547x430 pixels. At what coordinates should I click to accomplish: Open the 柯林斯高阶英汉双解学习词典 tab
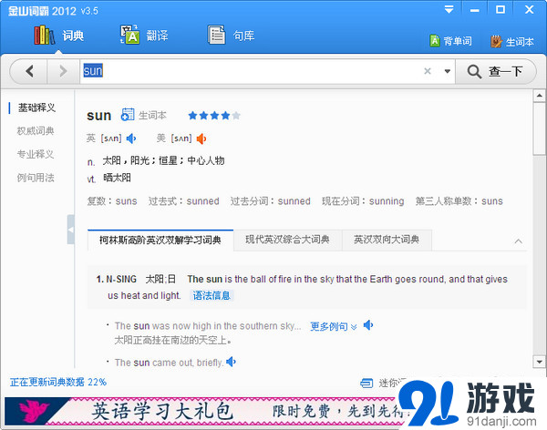pos(160,240)
